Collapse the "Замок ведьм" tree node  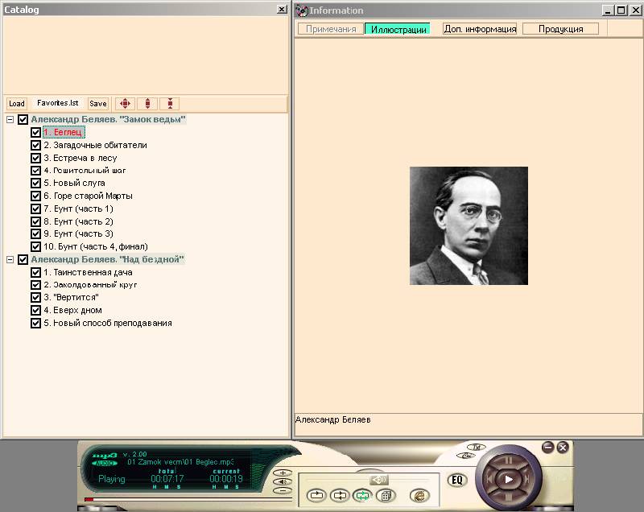[10, 120]
